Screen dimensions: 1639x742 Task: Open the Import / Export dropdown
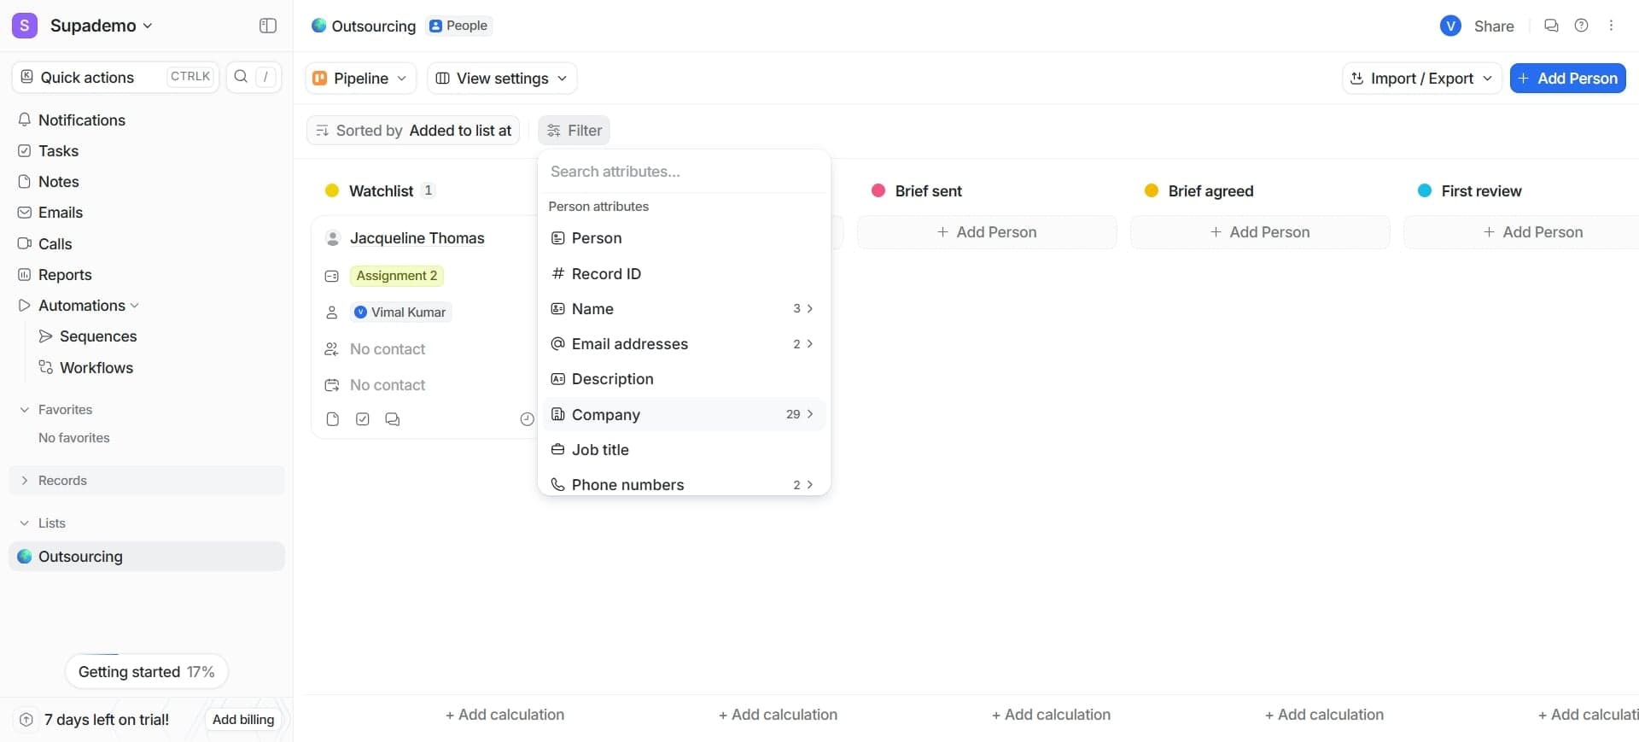coord(1421,79)
